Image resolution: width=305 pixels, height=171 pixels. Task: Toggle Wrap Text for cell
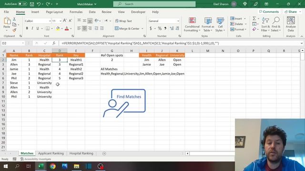123,21
